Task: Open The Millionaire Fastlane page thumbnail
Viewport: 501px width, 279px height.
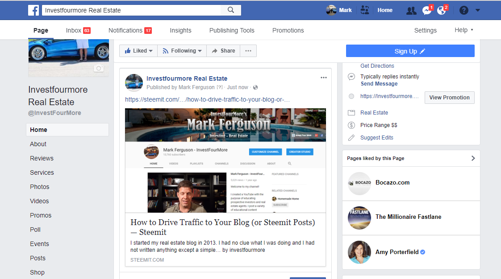Action: (x=359, y=218)
